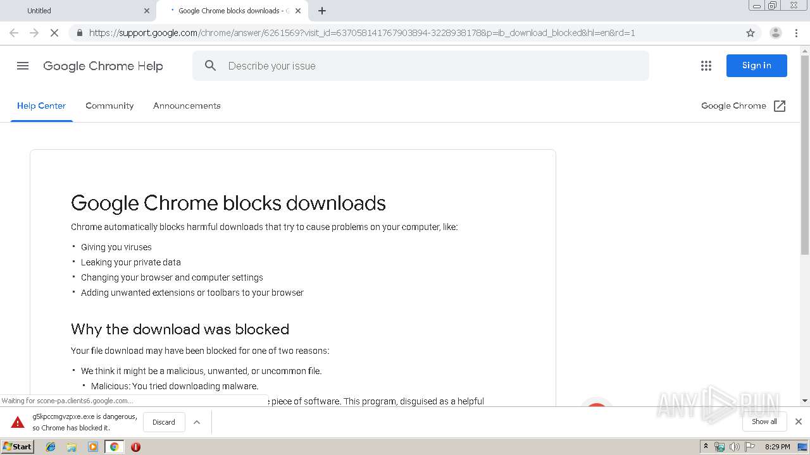Click the scrollbar up arrow
810x455 pixels.
[x=805, y=50]
